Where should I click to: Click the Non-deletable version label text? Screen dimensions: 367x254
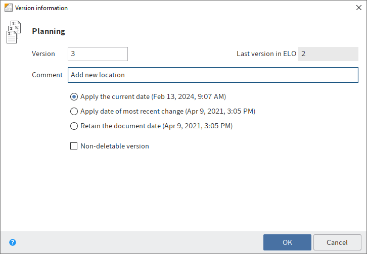click(115, 146)
